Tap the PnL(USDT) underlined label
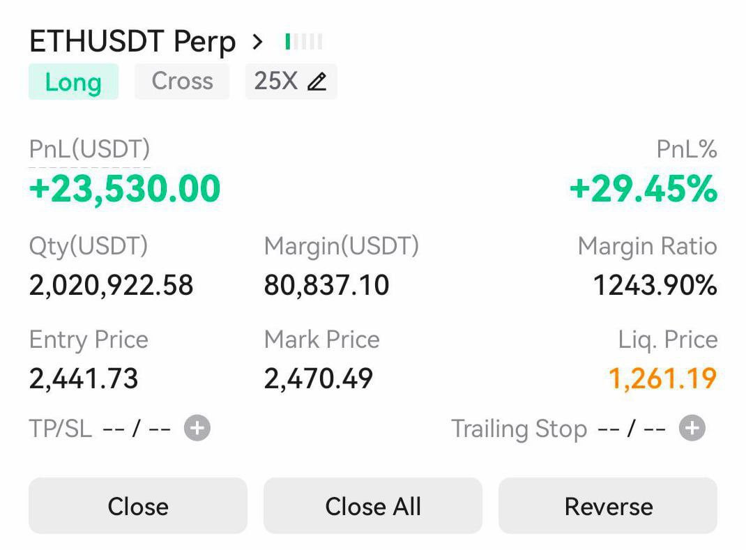Viewport: 746px width, 550px height. 89,149
